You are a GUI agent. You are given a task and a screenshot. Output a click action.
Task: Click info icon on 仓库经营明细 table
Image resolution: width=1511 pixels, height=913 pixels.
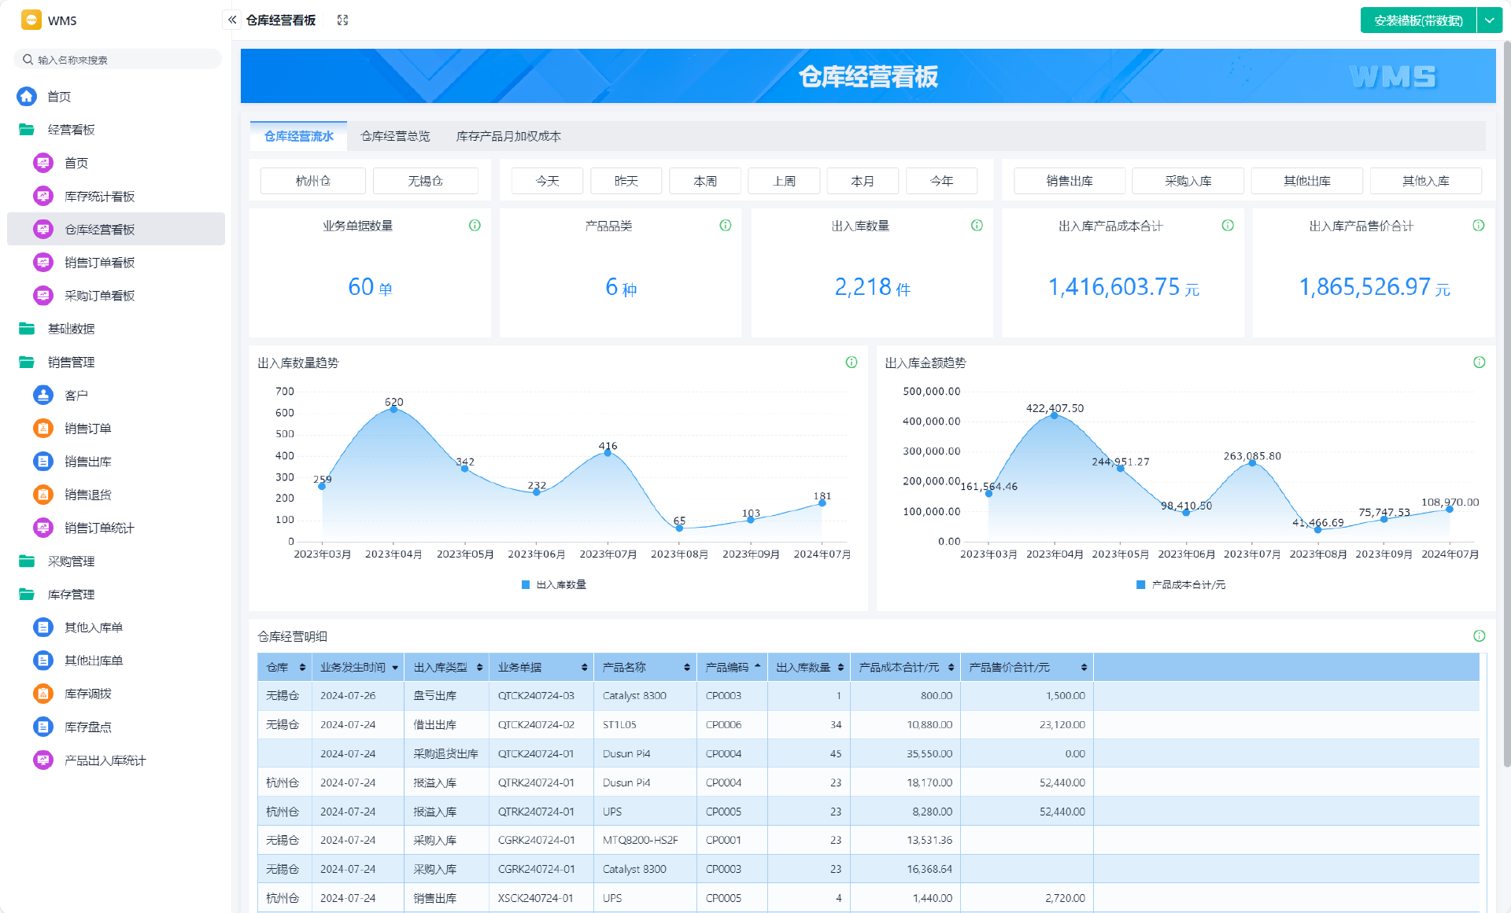1479,636
